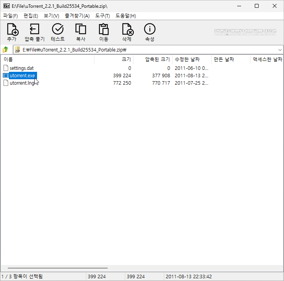Select the utorrent.lng file name

22,83
